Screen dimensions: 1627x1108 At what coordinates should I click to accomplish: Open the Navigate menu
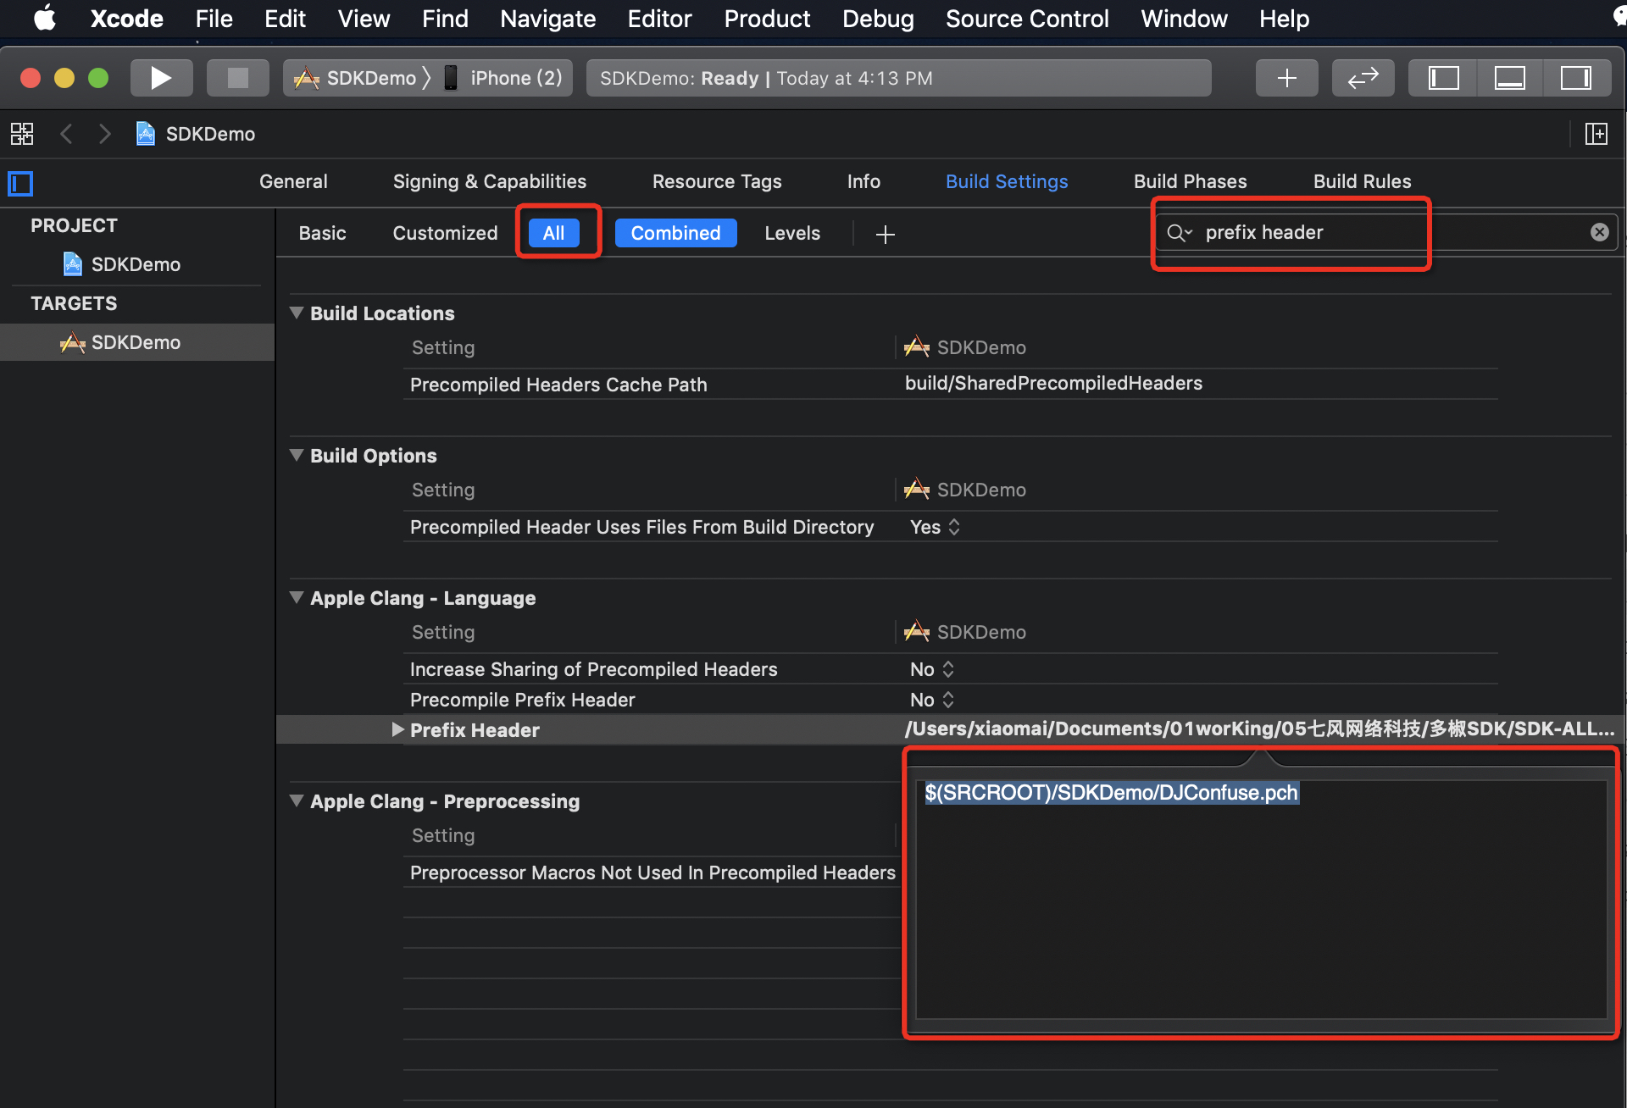point(547,19)
